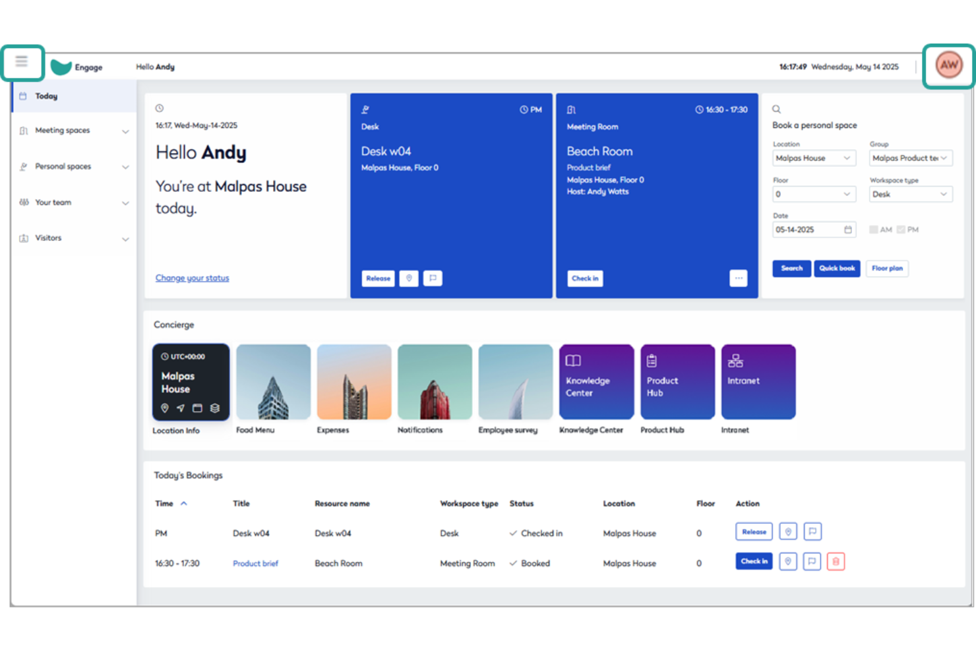Click the Location column header in bookings
Viewport: 976px width, 651px height.
[x=619, y=504]
